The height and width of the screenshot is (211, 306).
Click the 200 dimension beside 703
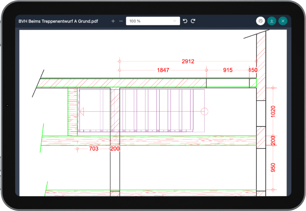[x=115, y=149]
